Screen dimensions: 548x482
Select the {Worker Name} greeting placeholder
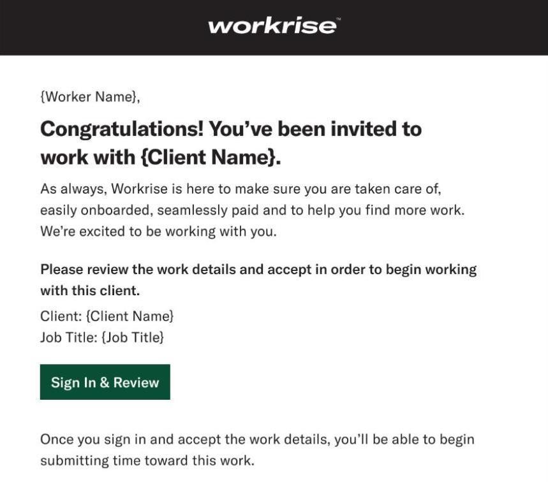tap(89, 97)
